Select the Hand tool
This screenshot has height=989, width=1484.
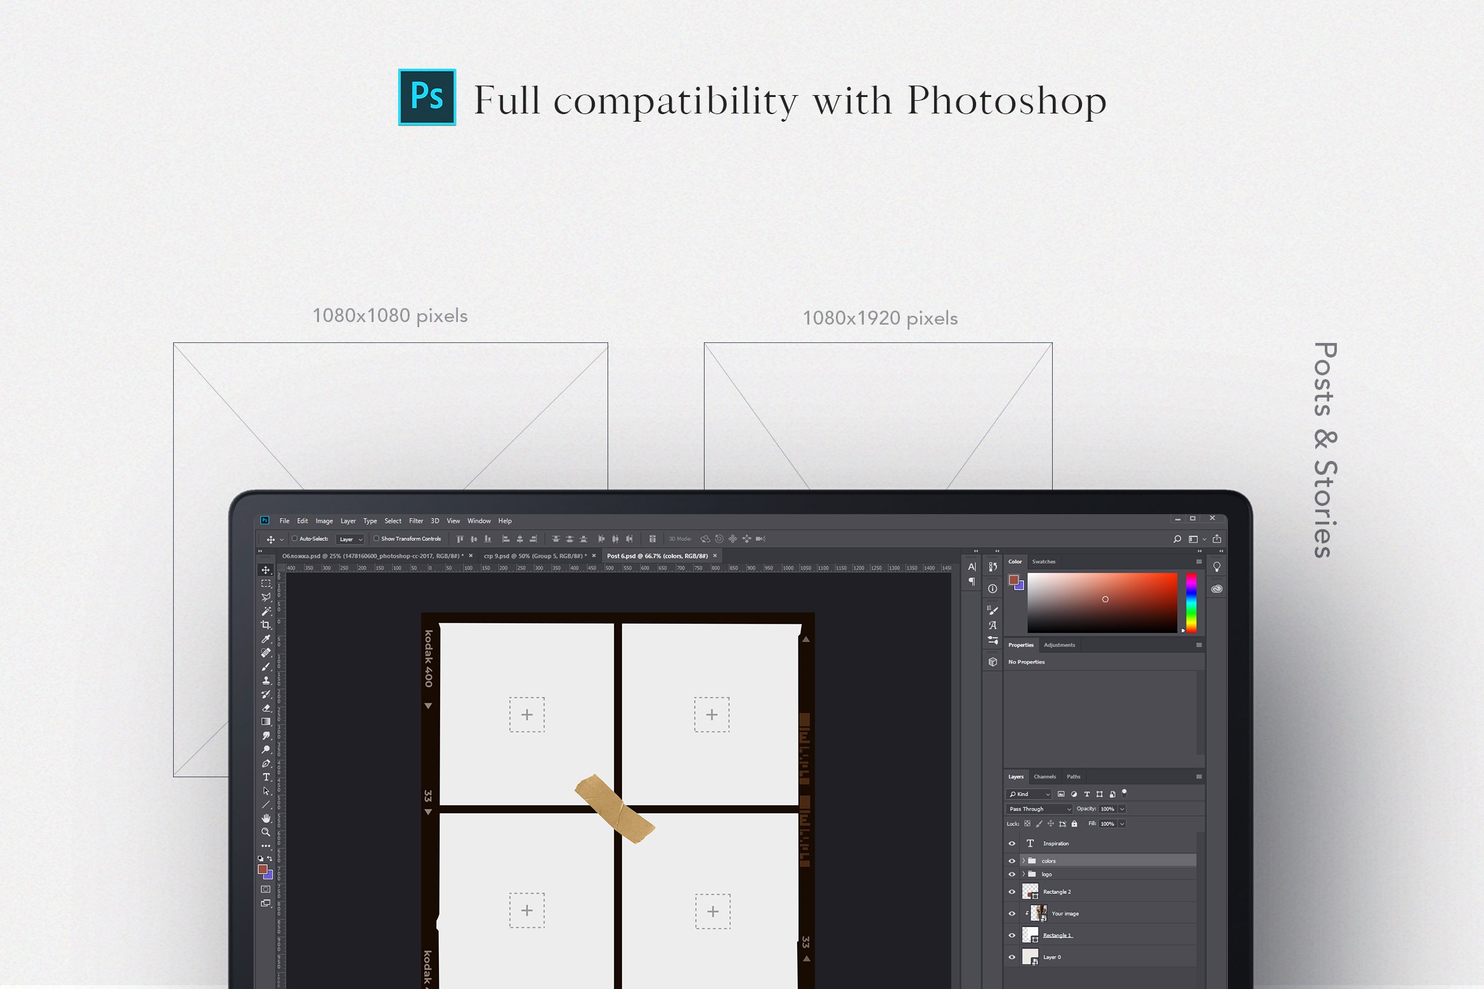pyautogui.click(x=266, y=818)
